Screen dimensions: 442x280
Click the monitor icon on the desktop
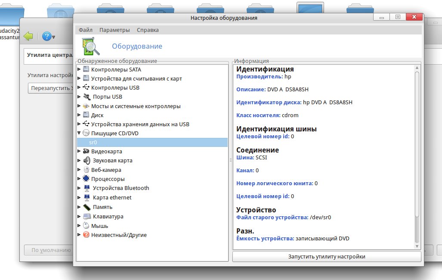[x=310, y=8]
